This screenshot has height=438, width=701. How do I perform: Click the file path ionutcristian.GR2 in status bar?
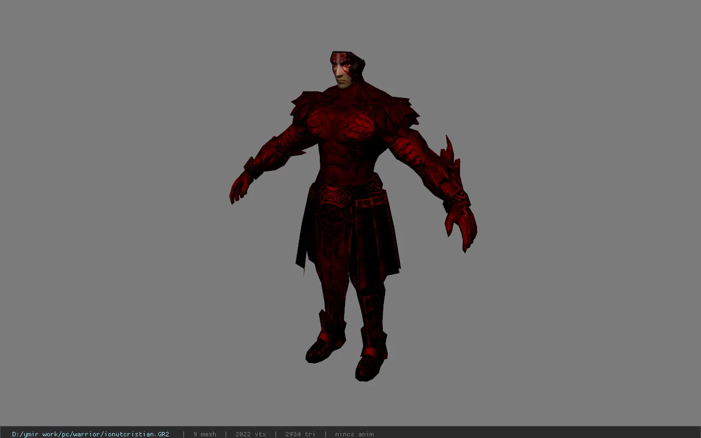pos(90,434)
